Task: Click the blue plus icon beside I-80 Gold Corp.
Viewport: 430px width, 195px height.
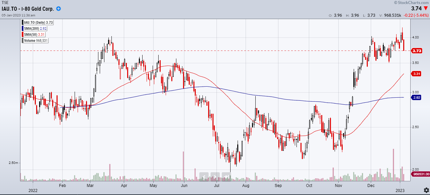Action: coord(59,9)
